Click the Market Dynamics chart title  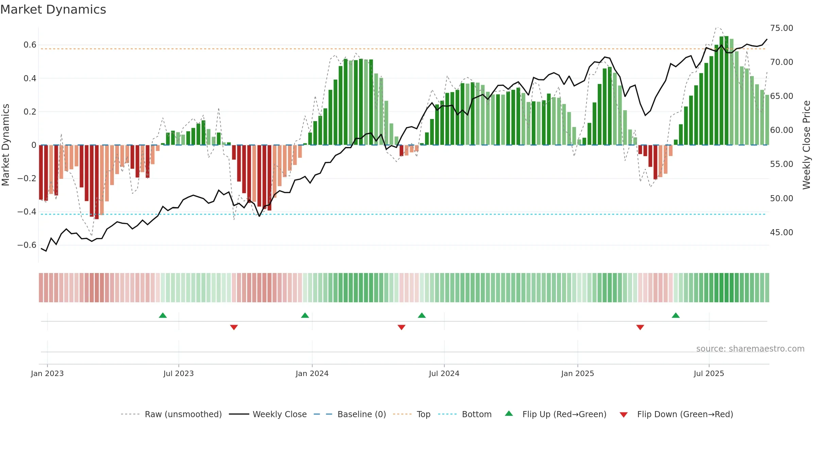pos(53,10)
